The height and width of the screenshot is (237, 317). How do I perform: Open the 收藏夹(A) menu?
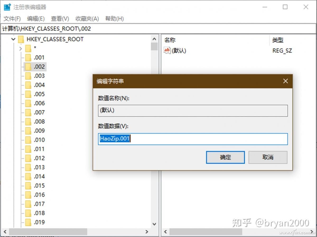pyautogui.click(x=87, y=19)
